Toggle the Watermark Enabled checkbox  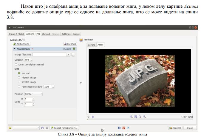74,49
